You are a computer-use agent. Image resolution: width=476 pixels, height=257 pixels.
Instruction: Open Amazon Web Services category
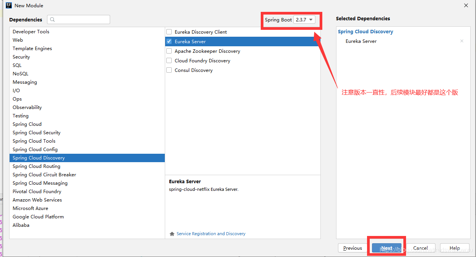click(x=87, y=200)
